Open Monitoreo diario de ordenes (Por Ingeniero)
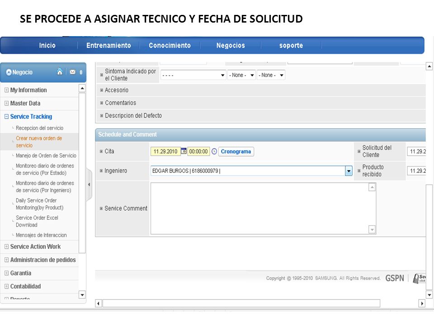The height and width of the screenshot is (325, 434). (x=45, y=186)
